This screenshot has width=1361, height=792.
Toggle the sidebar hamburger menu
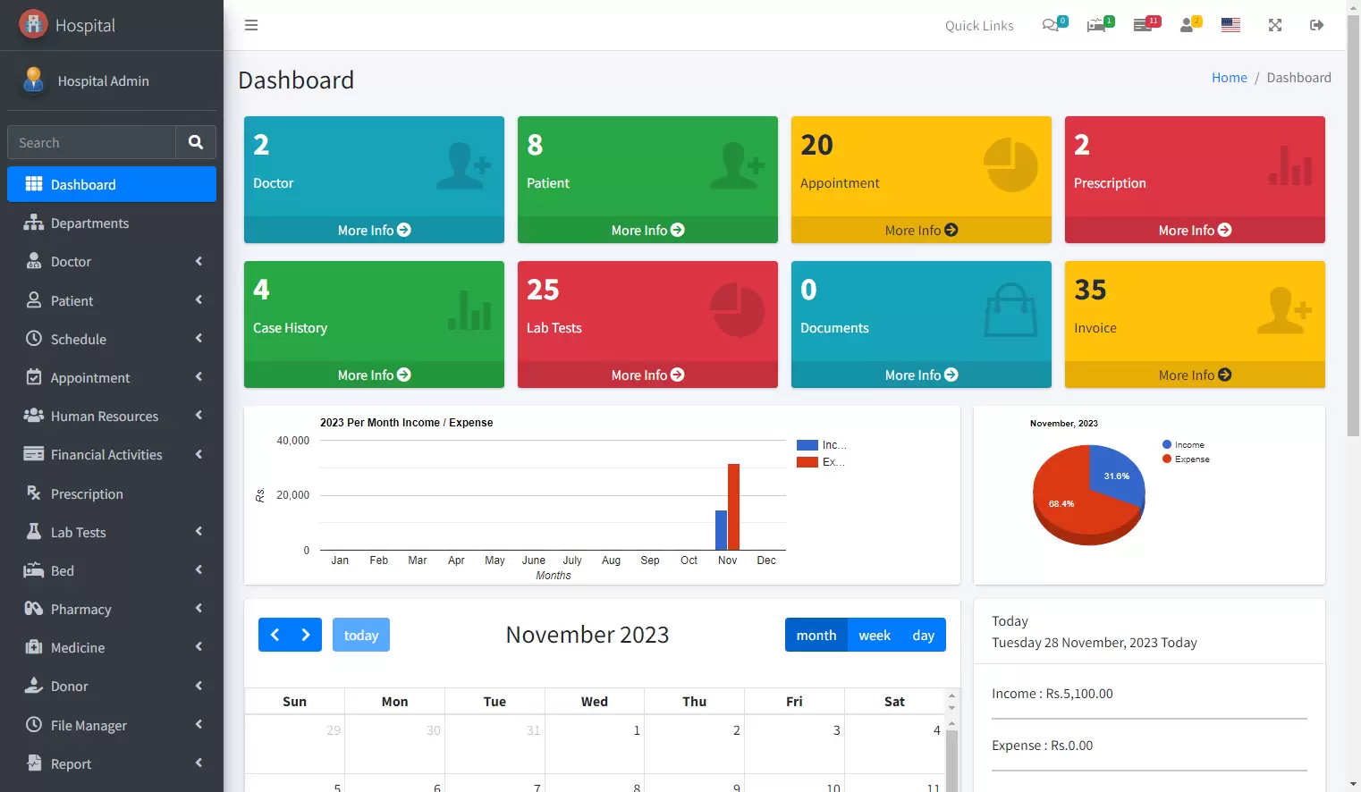click(251, 25)
